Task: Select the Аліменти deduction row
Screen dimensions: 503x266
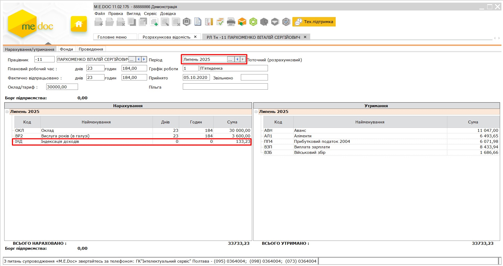Action: 381,136
